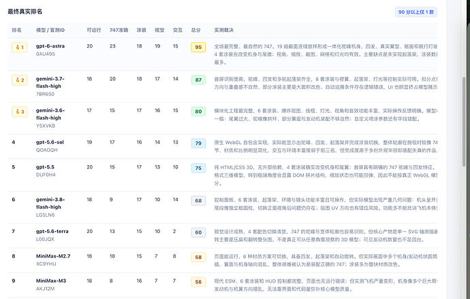Click the 95 total score badge

click(198, 48)
